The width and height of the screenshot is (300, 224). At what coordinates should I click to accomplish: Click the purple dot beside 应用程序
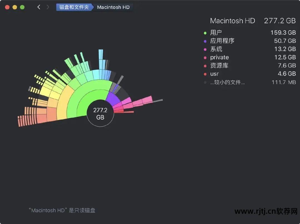pos(205,41)
